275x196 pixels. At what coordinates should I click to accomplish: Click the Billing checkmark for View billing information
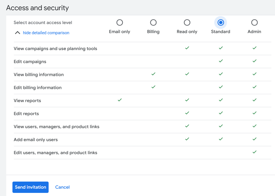[153, 74]
